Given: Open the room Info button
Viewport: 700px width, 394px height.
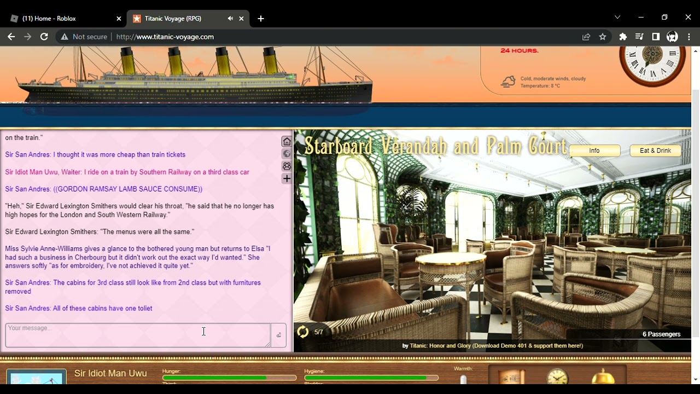Looking at the screenshot, I should click(594, 150).
